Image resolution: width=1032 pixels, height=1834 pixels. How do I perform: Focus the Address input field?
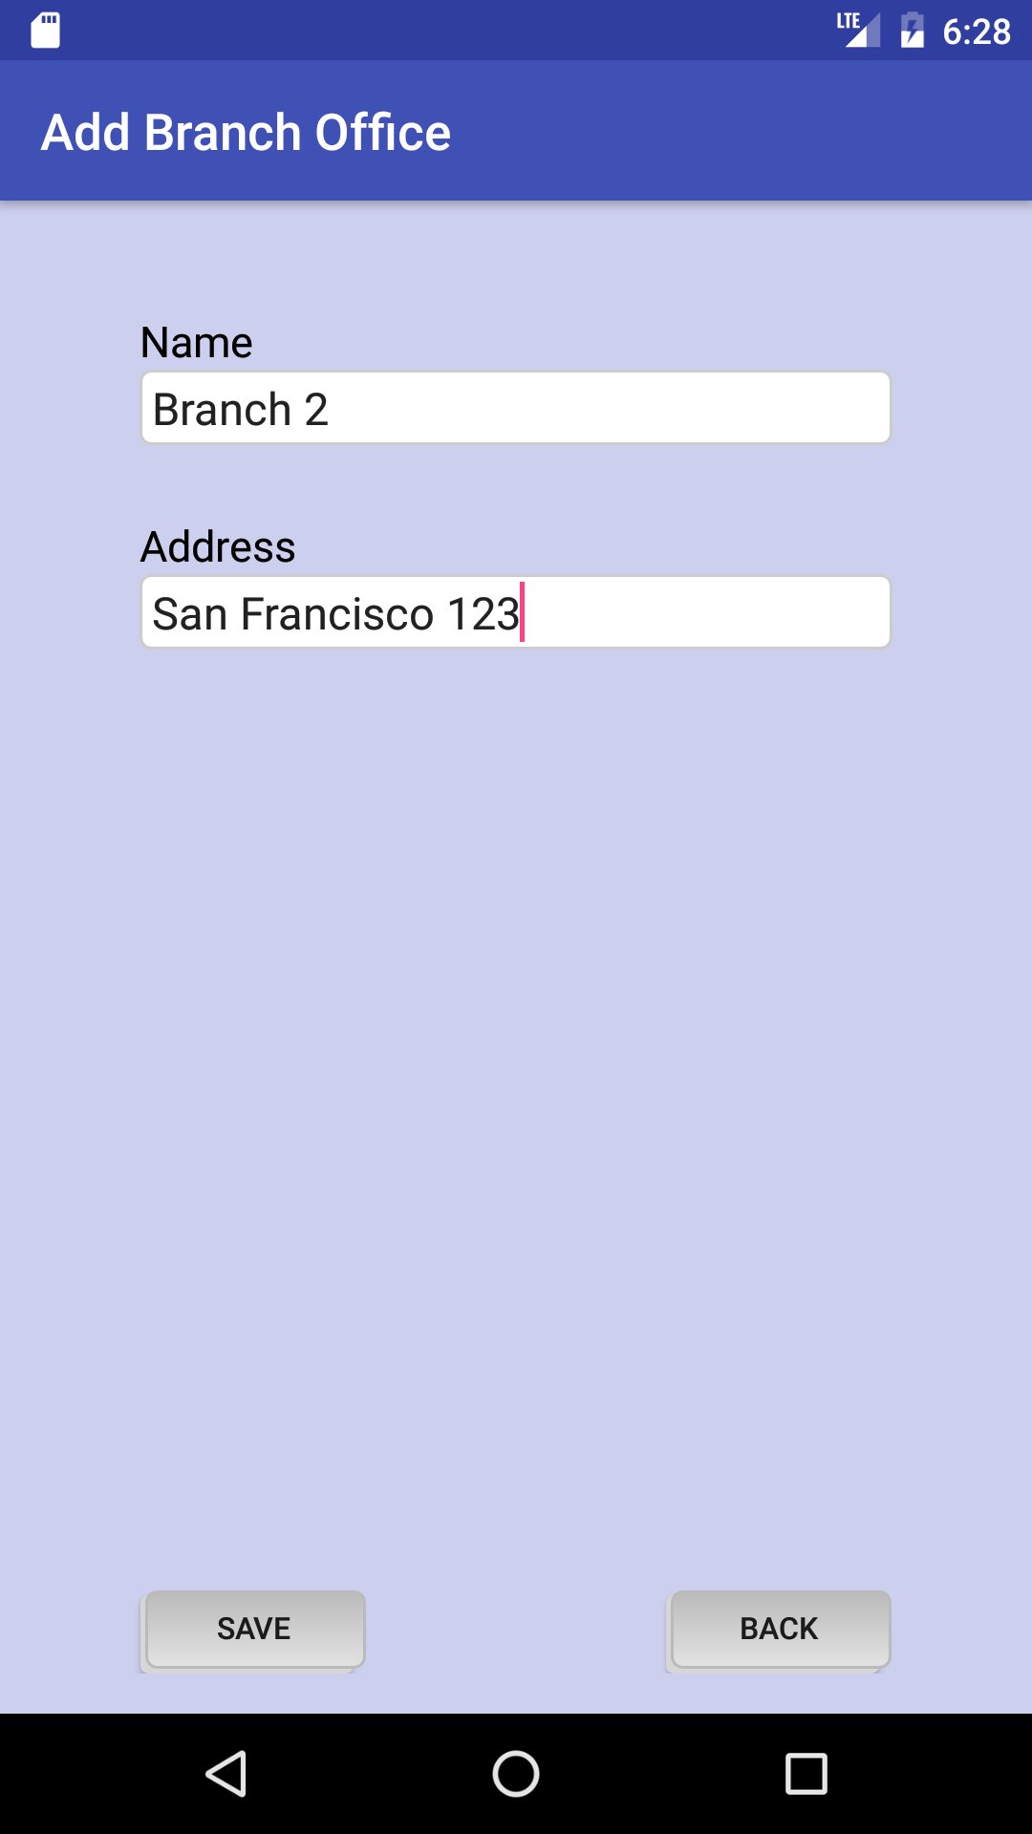coord(516,612)
